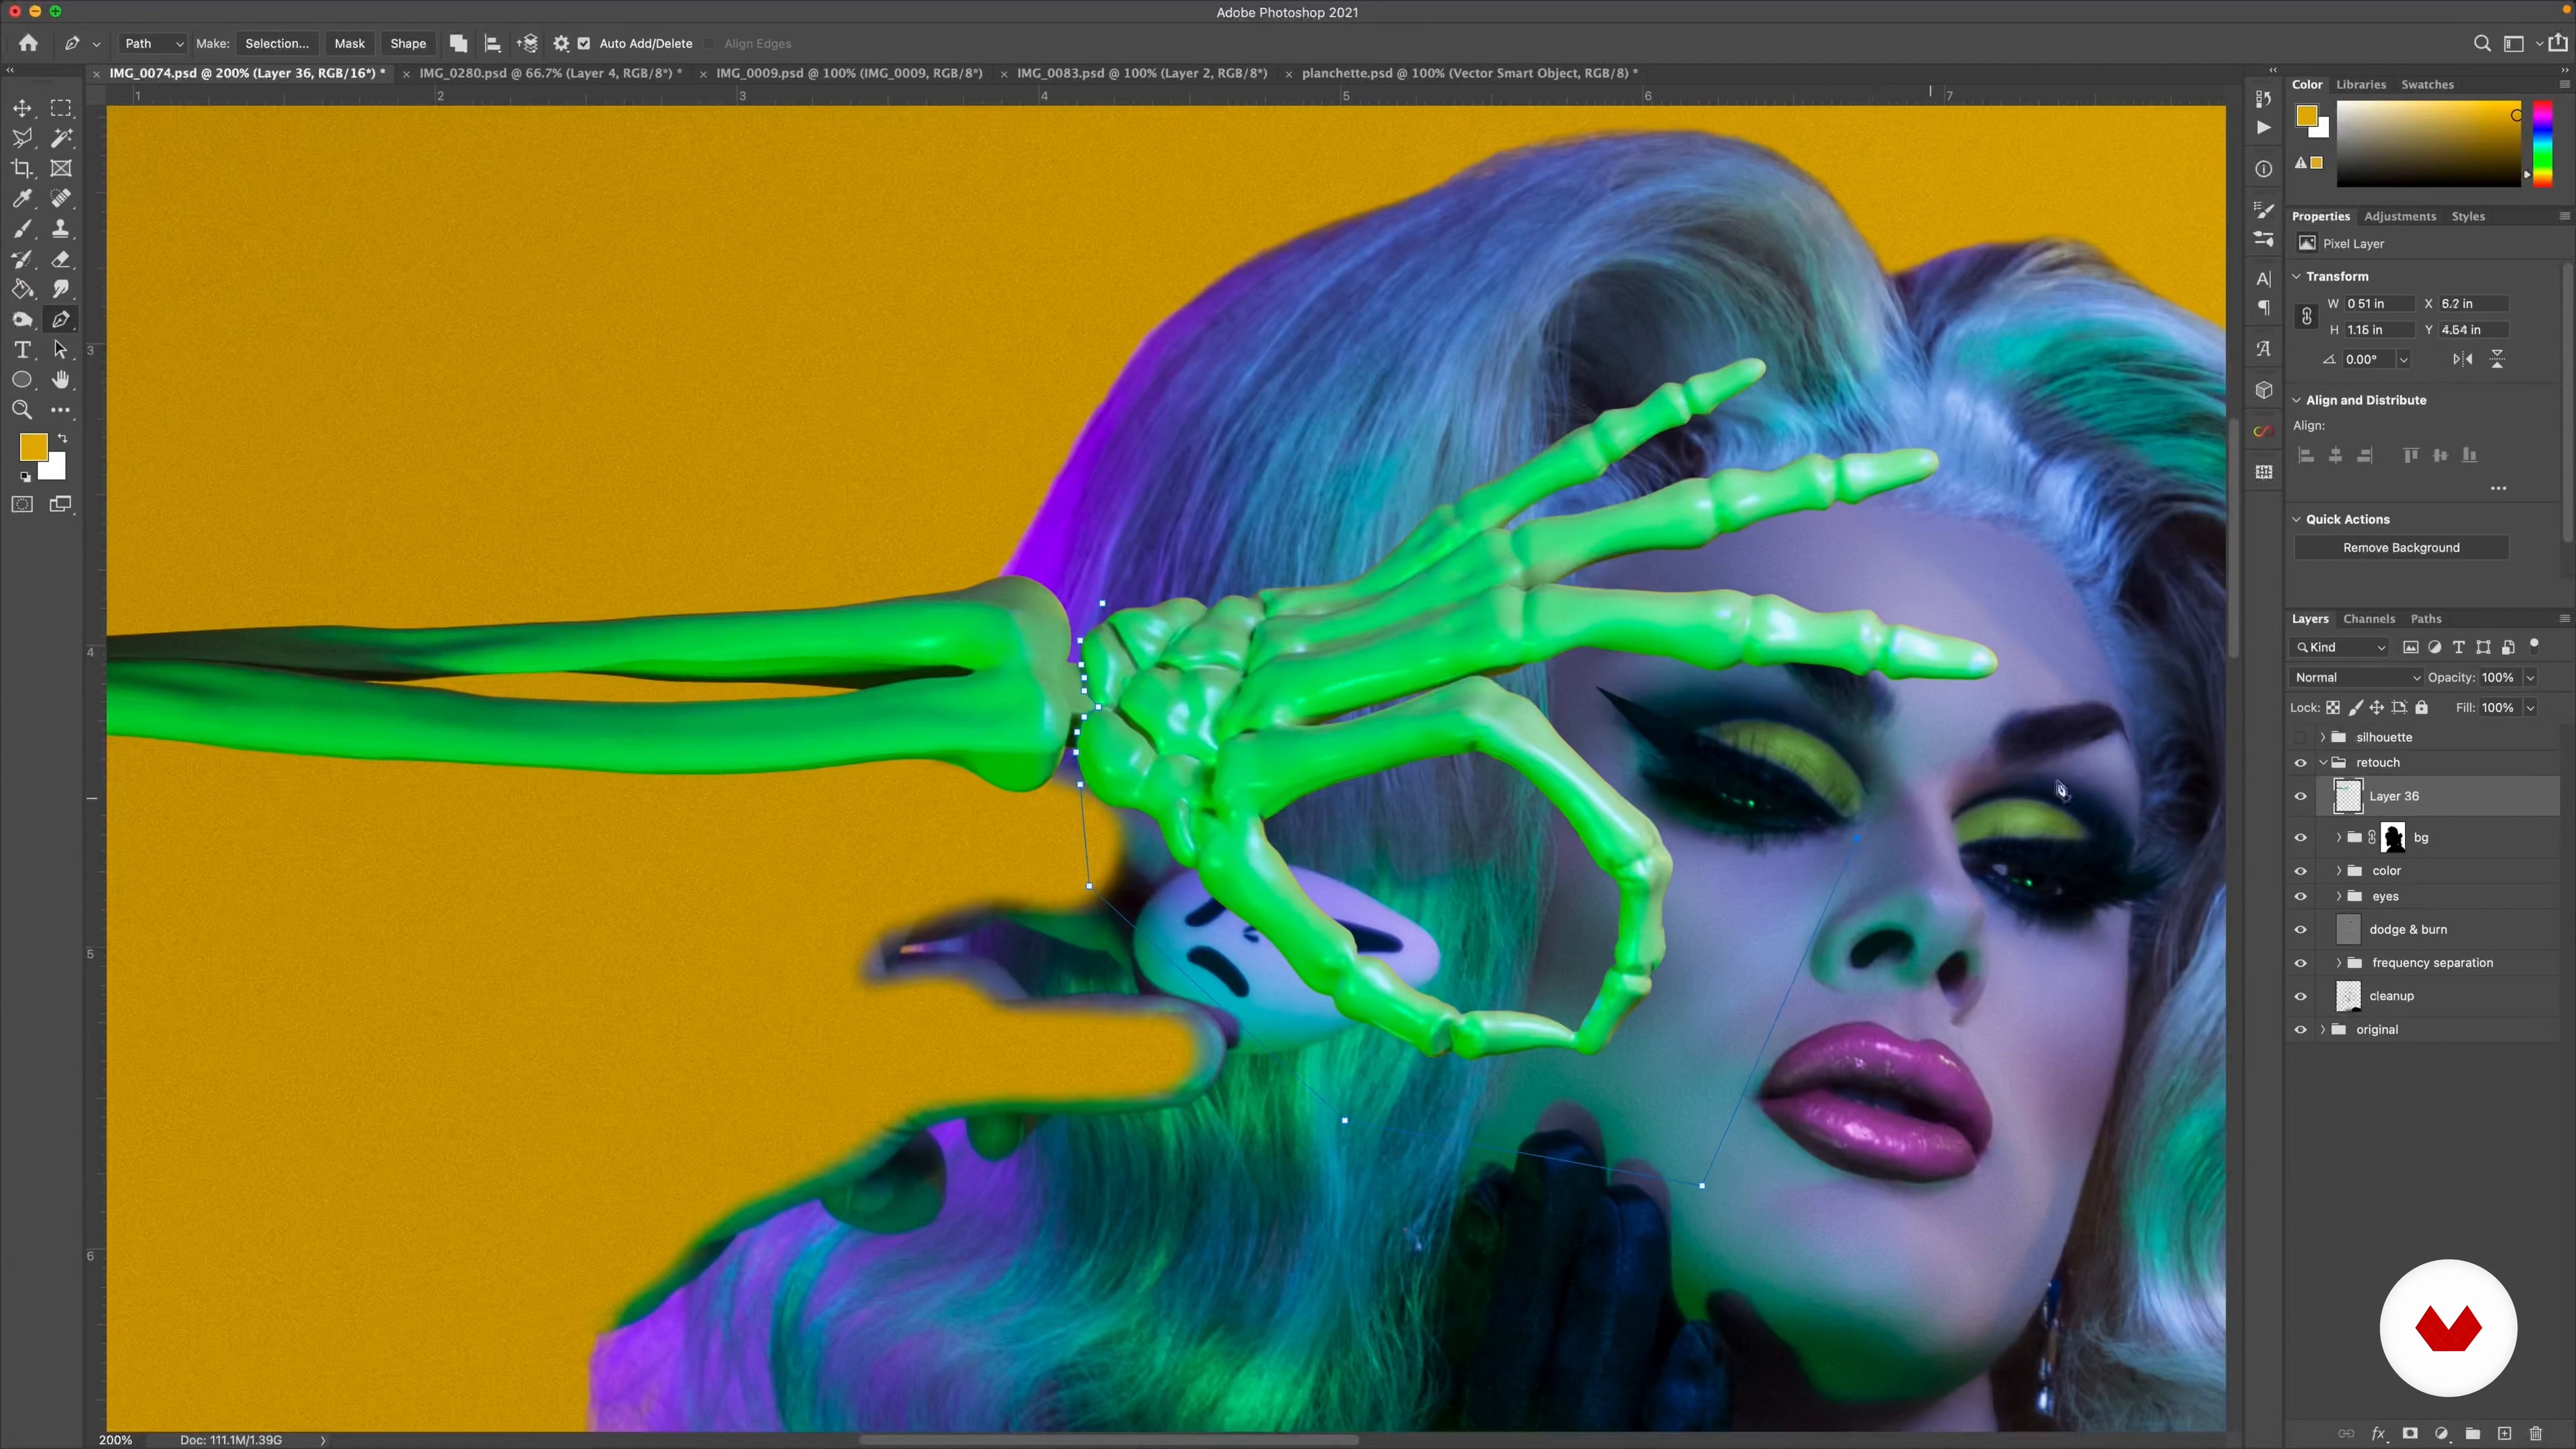Hide the original group
The height and width of the screenshot is (1449, 2576).
(x=2300, y=1029)
